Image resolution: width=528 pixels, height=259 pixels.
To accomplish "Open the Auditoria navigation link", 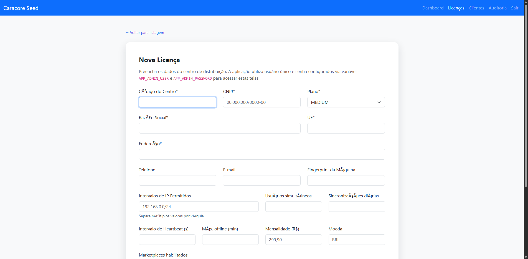I will 497,8.
